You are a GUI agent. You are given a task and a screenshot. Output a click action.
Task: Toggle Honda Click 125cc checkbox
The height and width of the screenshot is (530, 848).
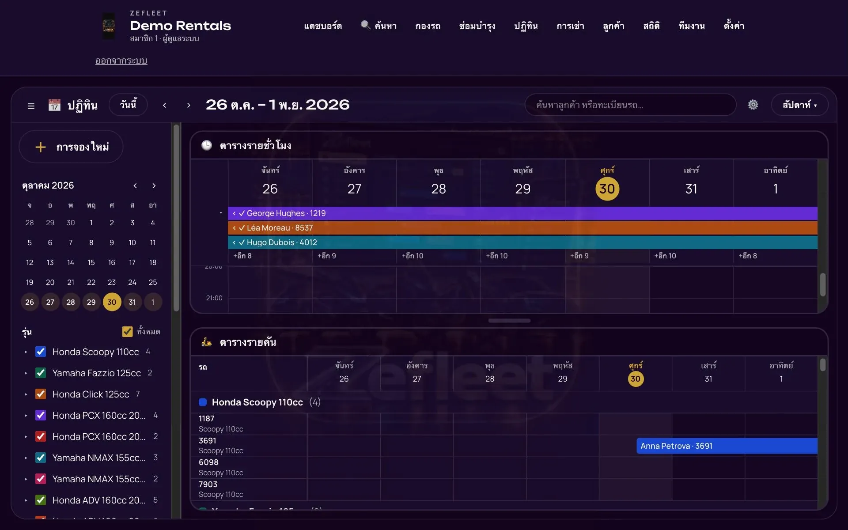coord(41,394)
